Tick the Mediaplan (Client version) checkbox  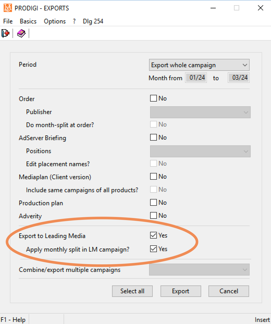pyautogui.click(x=153, y=176)
